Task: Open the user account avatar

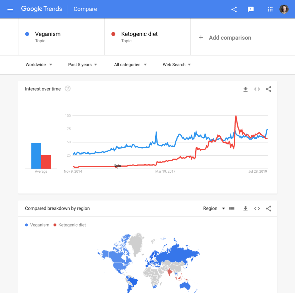Action: click(x=284, y=9)
